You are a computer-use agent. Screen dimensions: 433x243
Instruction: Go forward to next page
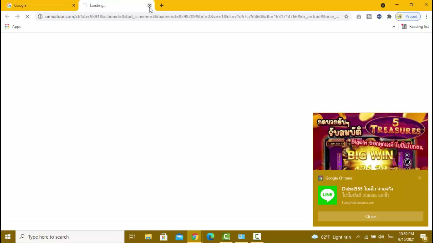pyautogui.click(x=17, y=17)
